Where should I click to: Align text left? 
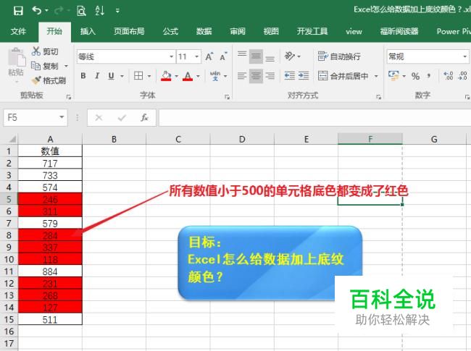242,76
